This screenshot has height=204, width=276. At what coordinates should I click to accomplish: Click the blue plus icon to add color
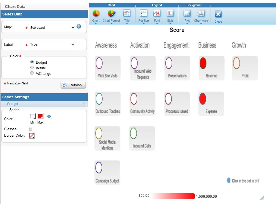pos(49,116)
